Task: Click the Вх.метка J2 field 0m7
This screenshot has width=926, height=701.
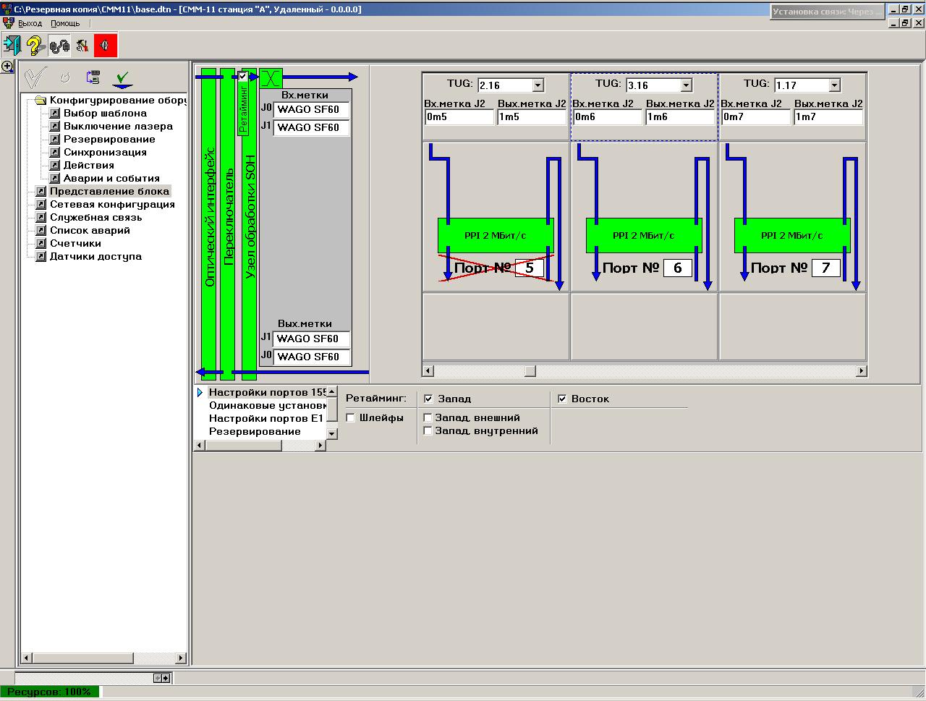Action: [x=756, y=117]
